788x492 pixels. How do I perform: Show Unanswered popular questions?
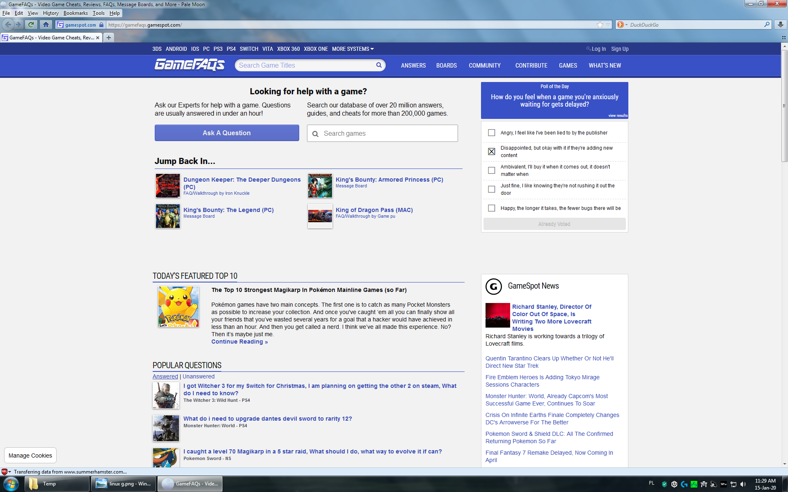(x=198, y=376)
